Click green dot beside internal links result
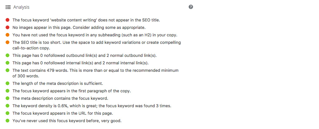 (7, 63)
